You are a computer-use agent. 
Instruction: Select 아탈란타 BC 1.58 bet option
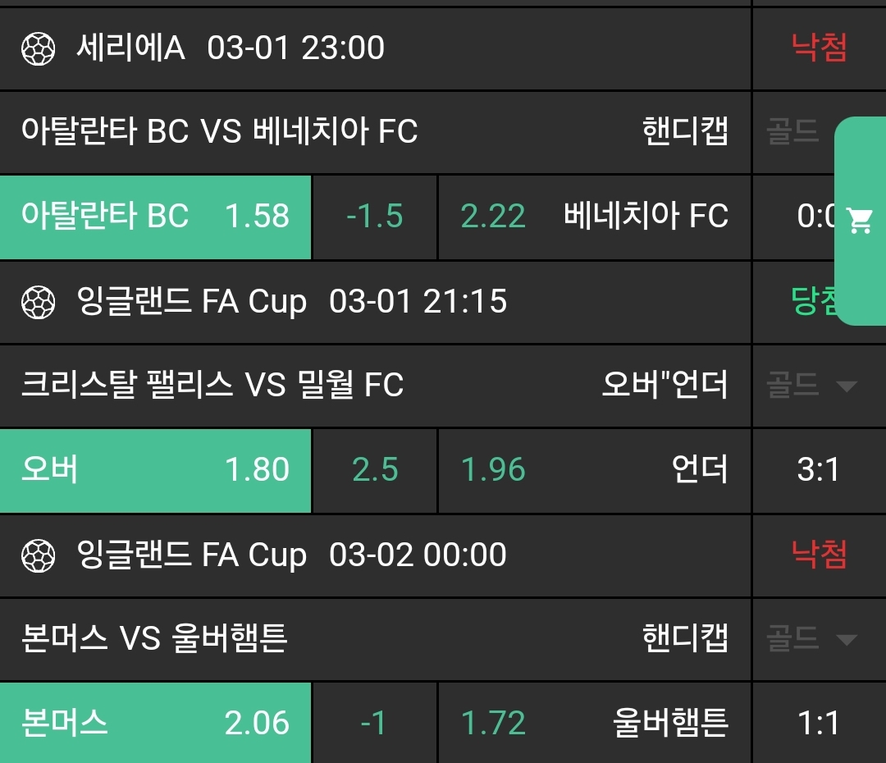pyautogui.click(x=155, y=217)
